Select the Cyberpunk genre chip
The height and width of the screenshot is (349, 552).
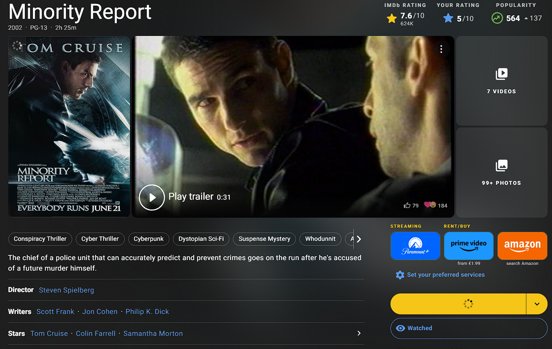tap(149, 239)
